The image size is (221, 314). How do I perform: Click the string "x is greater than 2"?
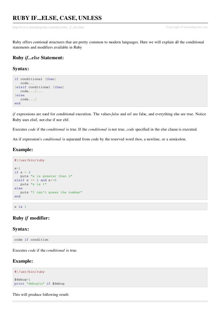[52, 176]
